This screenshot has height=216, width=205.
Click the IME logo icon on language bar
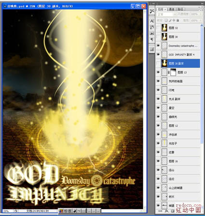(61, 211)
